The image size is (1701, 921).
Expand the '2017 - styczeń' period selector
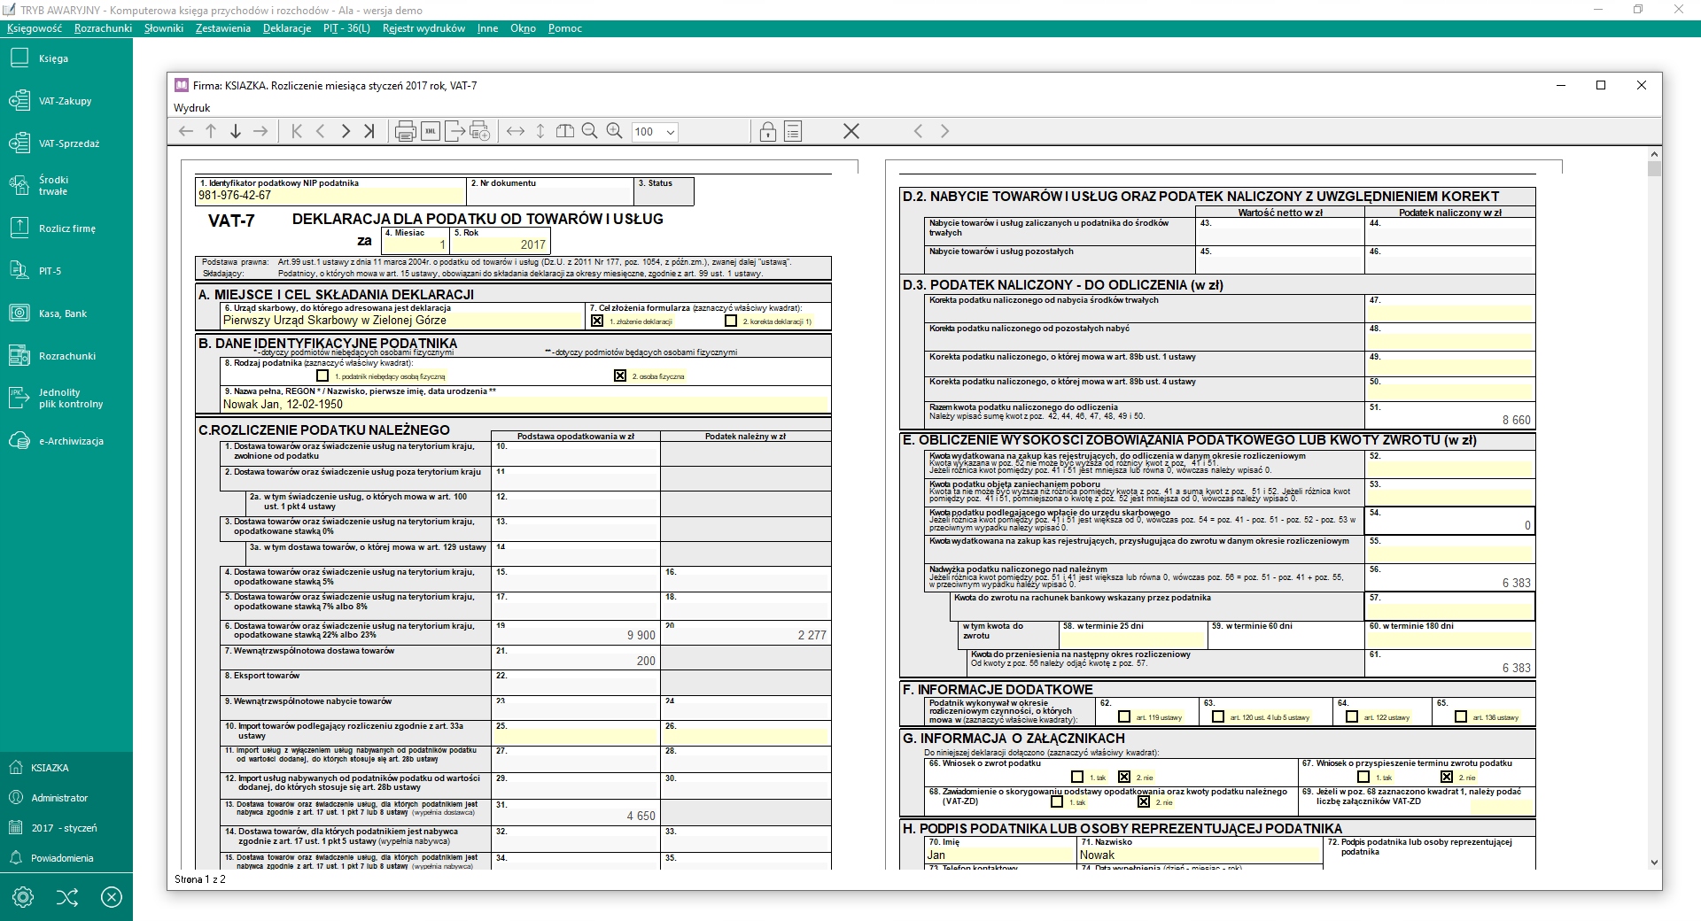pyautogui.click(x=64, y=828)
